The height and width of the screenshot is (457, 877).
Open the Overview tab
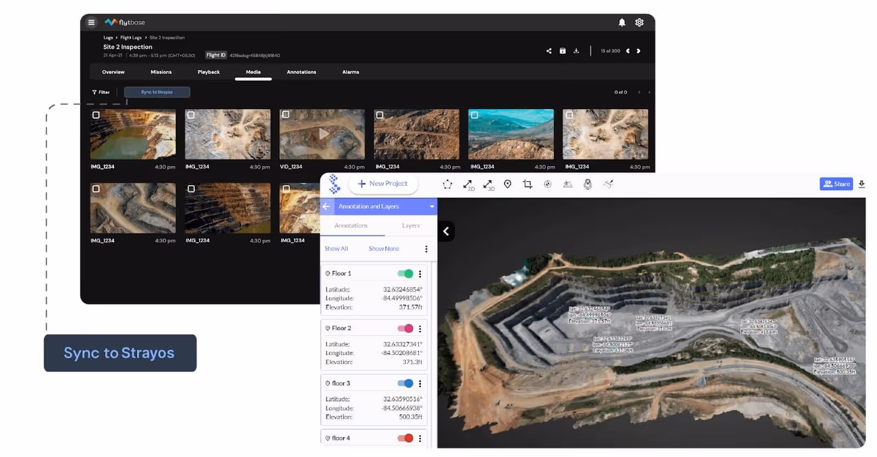113,72
